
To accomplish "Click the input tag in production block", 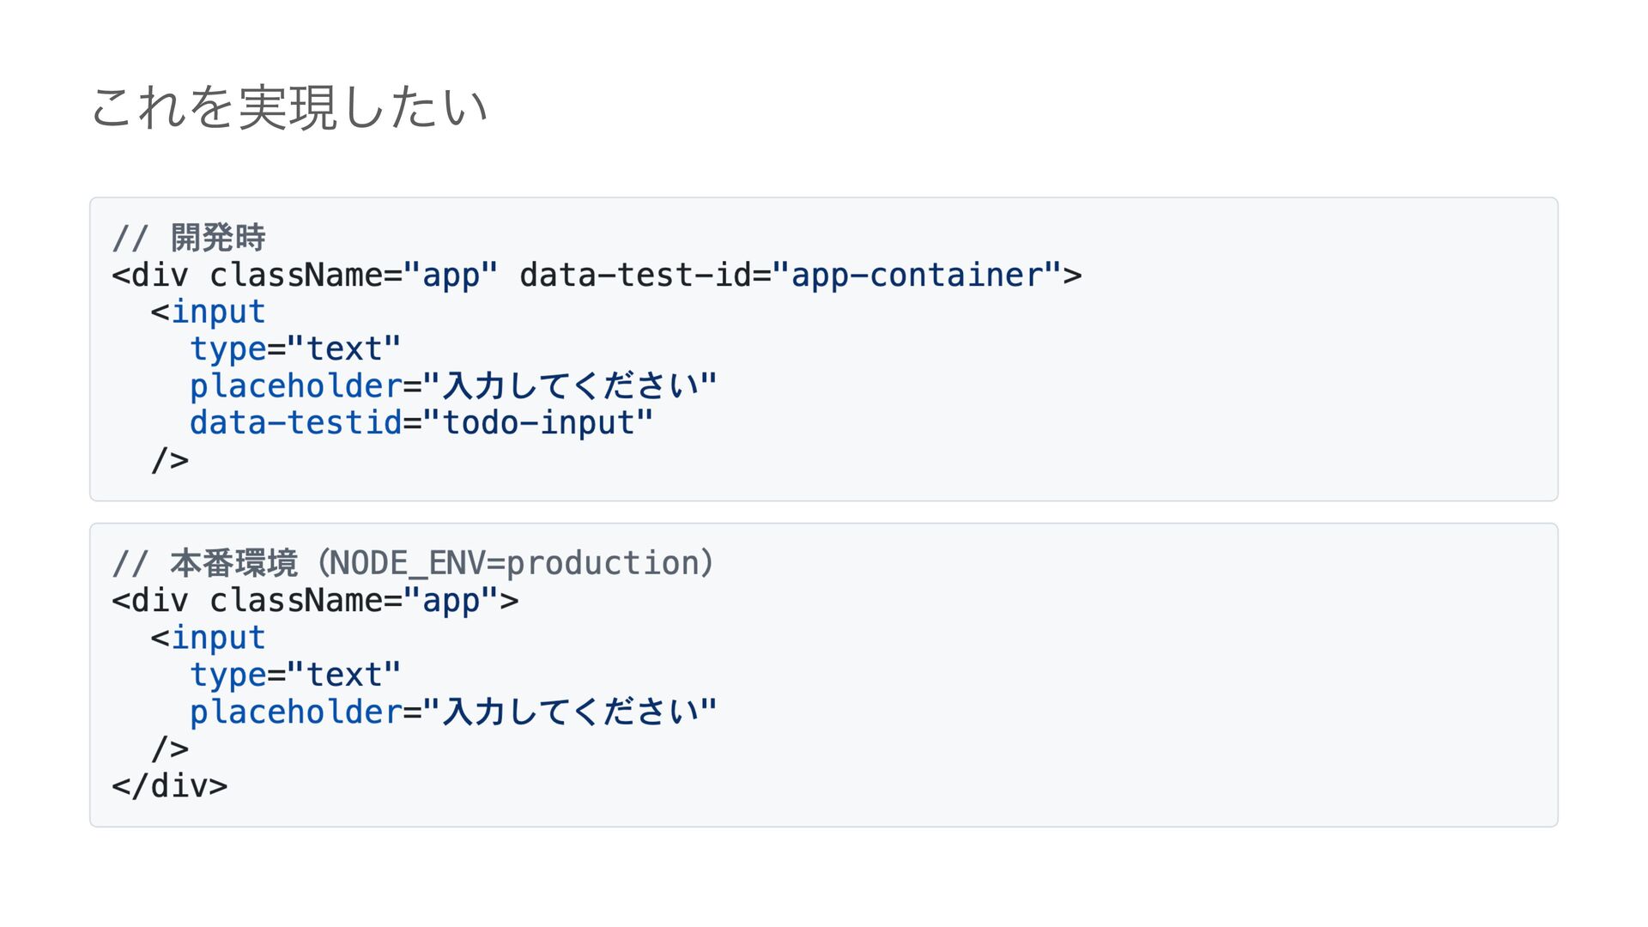I will click(x=208, y=638).
